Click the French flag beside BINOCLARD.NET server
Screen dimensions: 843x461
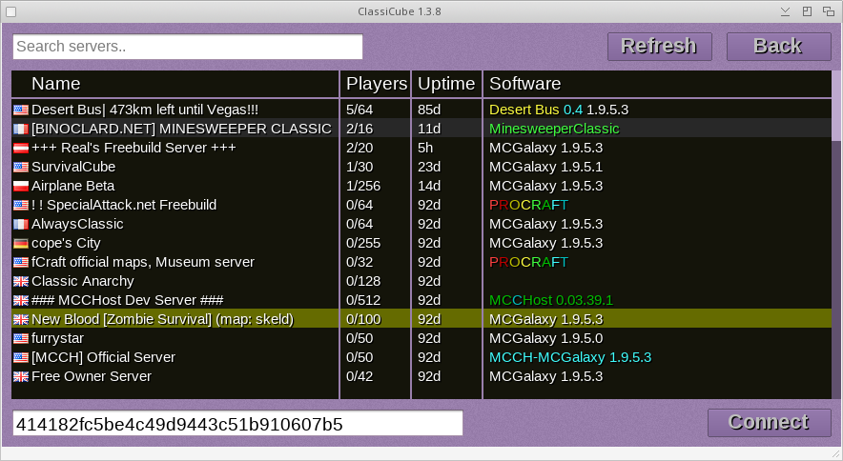pos(21,129)
